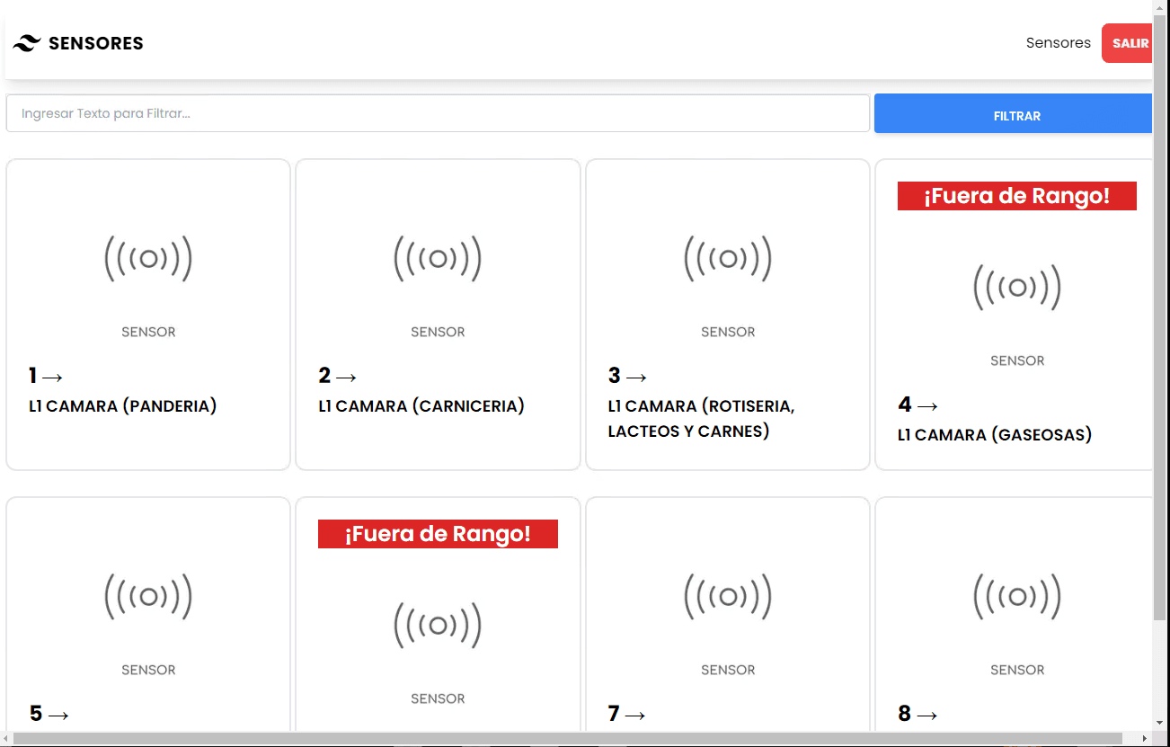
Task: Click the '2 →' sensor number
Action: [x=338, y=376]
